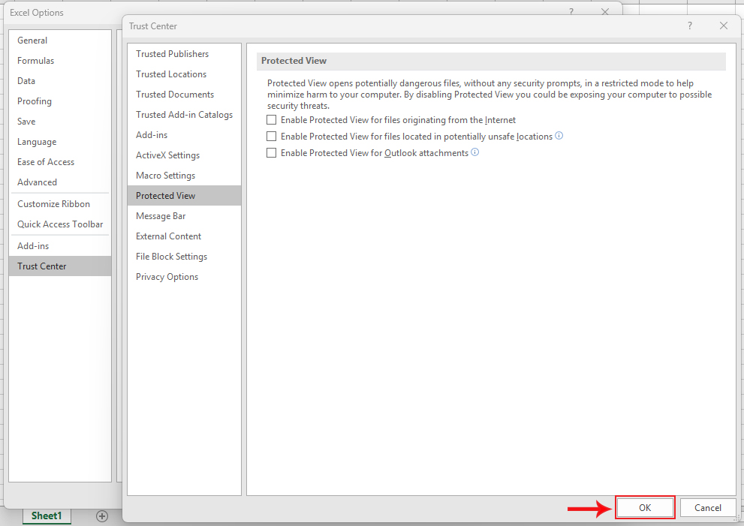Cancel the Trust Center dialog
This screenshot has height=526, width=744.
(x=707, y=508)
